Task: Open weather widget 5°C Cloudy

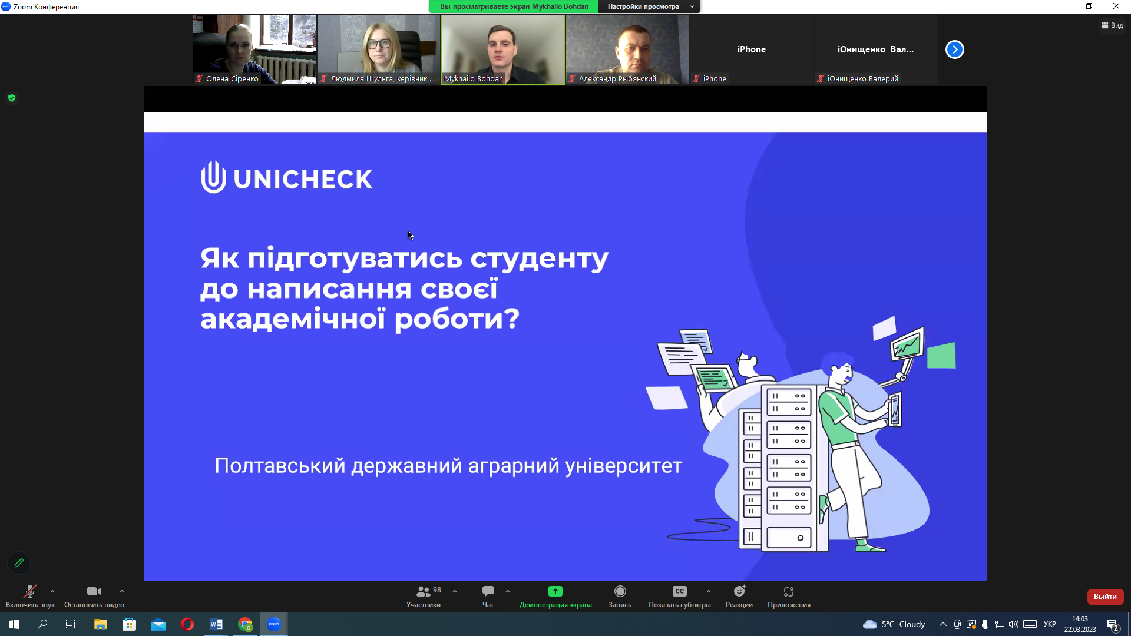Action: point(894,624)
